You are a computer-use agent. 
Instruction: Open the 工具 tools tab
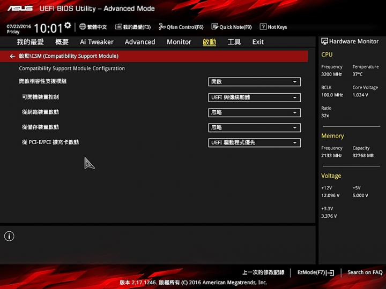234,42
